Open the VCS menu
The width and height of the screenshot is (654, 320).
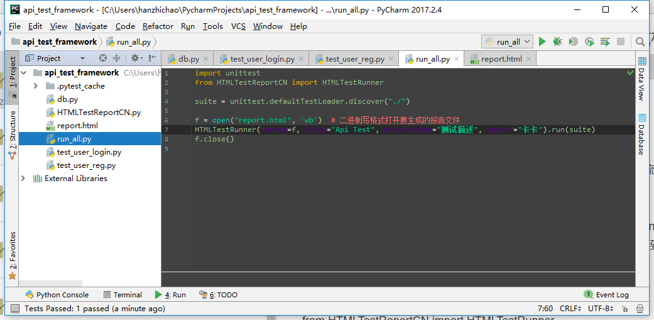click(x=238, y=26)
